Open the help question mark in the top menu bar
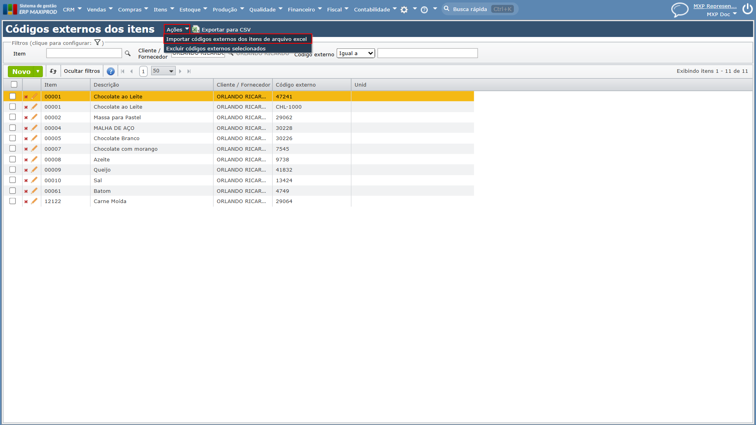Image resolution: width=756 pixels, height=425 pixels. coord(424,10)
